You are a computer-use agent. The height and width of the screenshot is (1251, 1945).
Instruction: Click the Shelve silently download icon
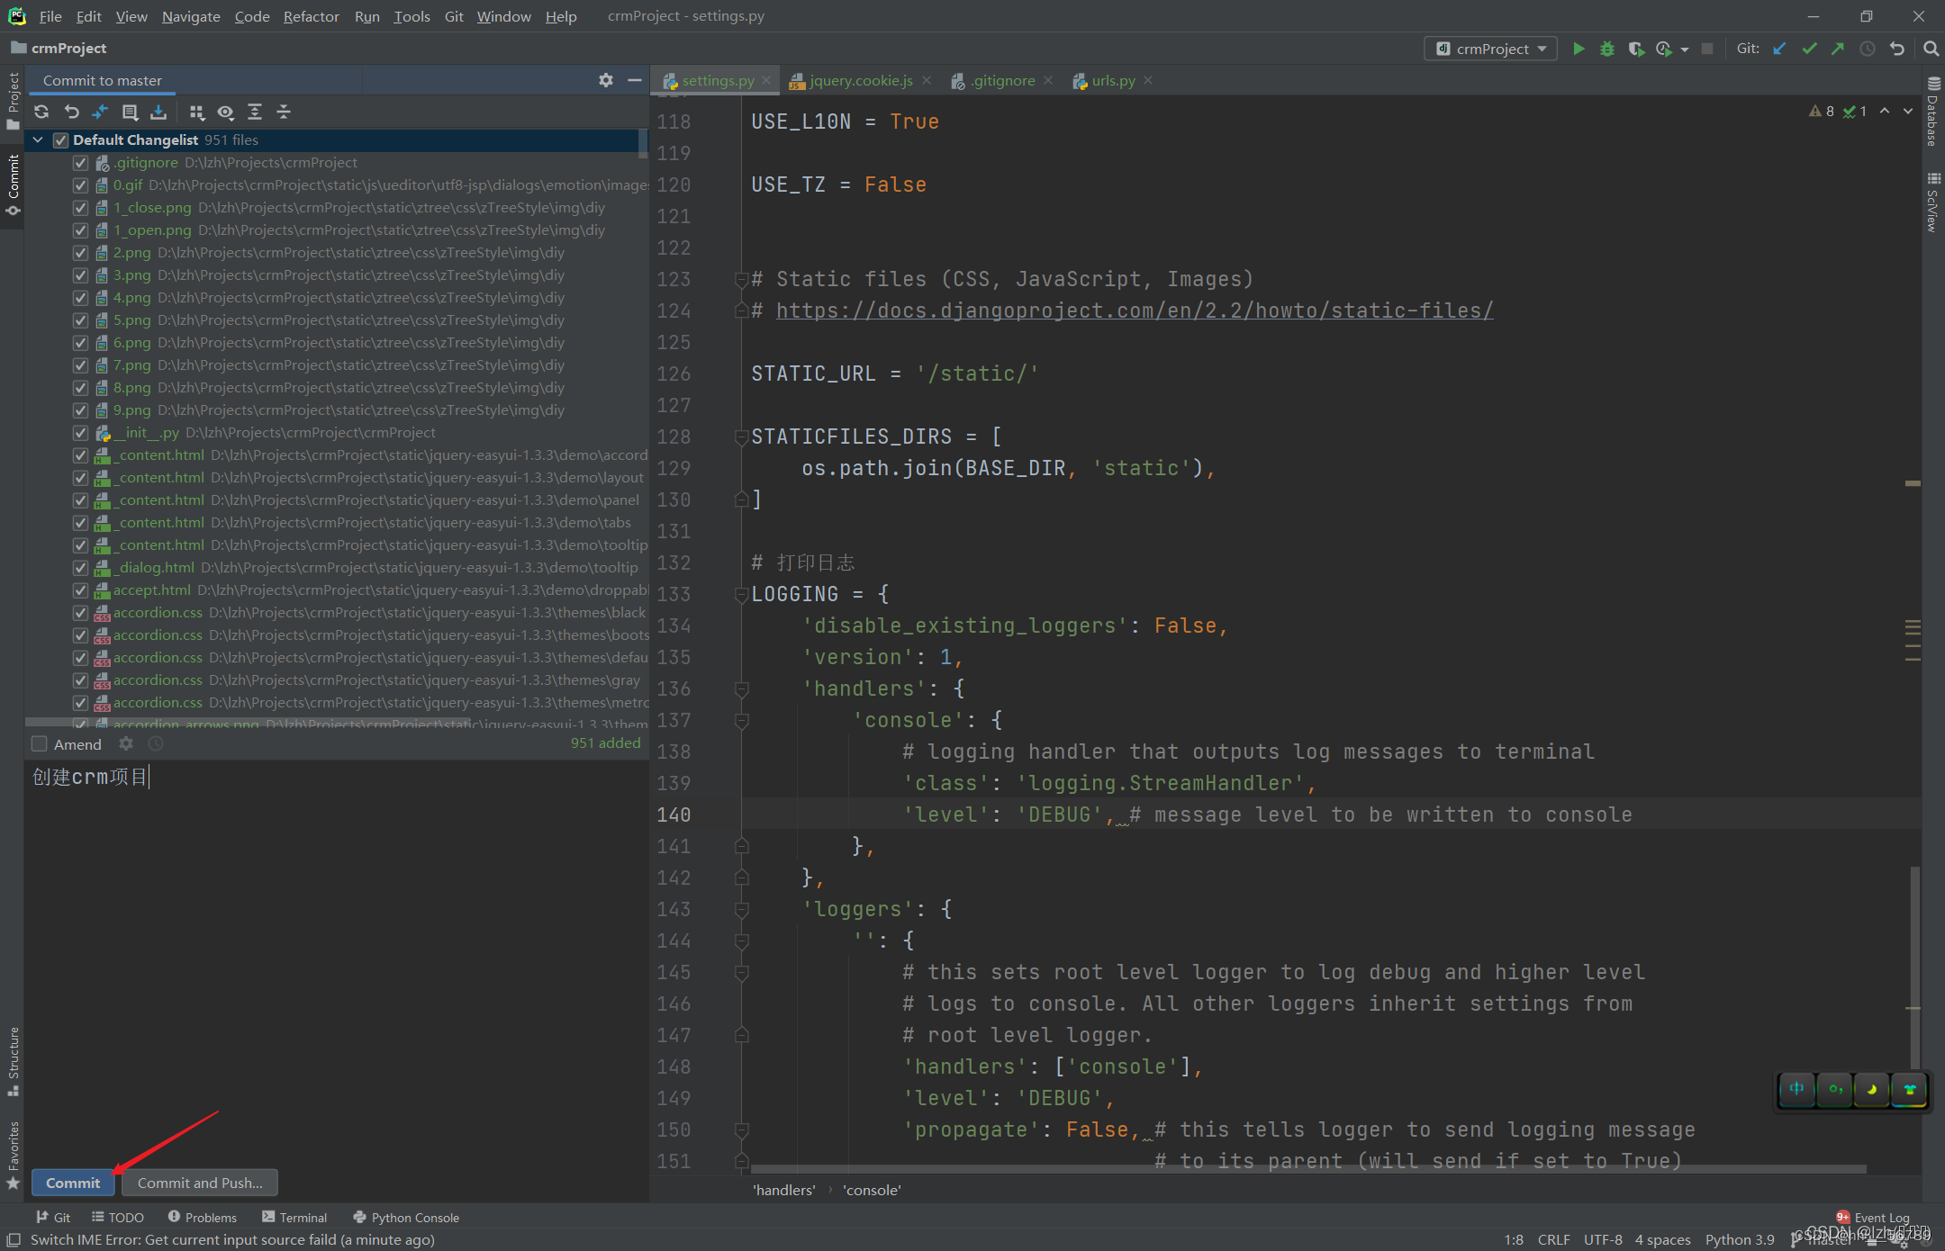158,112
